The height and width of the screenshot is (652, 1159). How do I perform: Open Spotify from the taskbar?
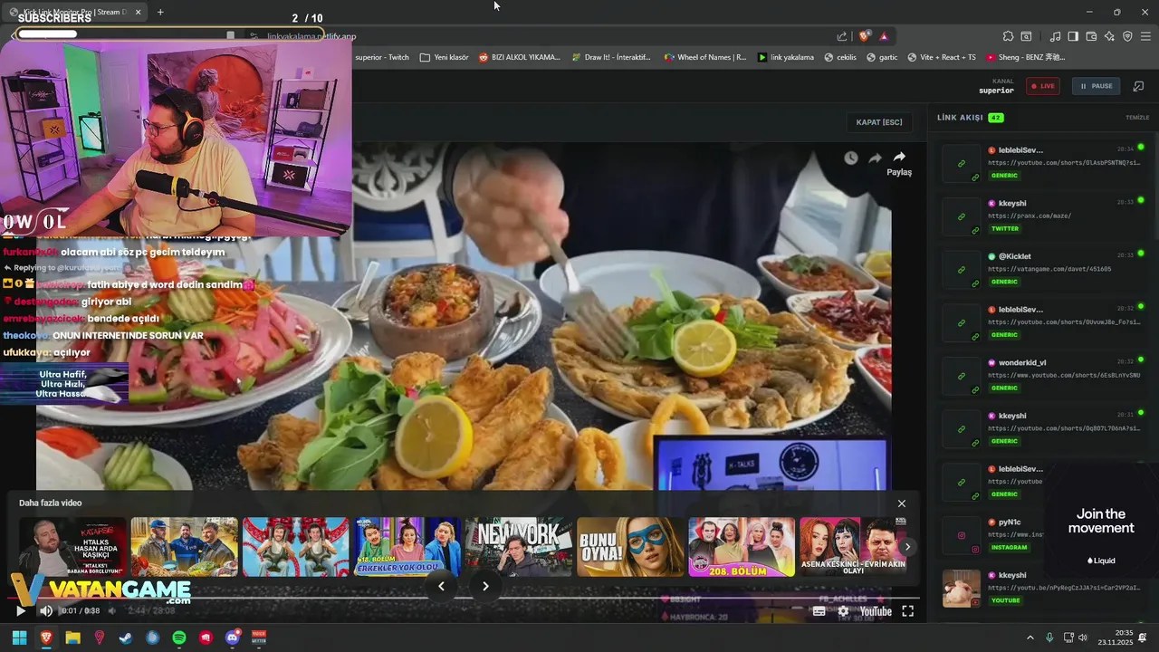(179, 638)
